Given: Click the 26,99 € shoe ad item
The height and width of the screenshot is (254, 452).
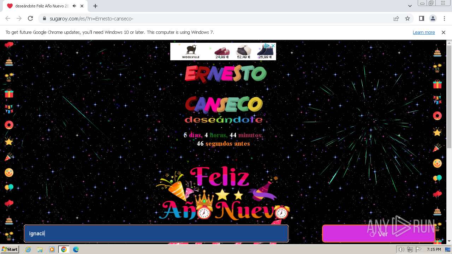Looking at the screenshot, I should coord(265,52).
